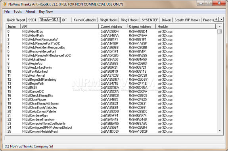Select the NtGdiAddRemoteFontToDC entry
This screenshot has width=228, height=151.
click(111, 43)
